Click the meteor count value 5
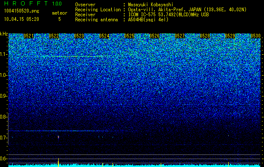This screenshot has width=264, height=167. 60,19
